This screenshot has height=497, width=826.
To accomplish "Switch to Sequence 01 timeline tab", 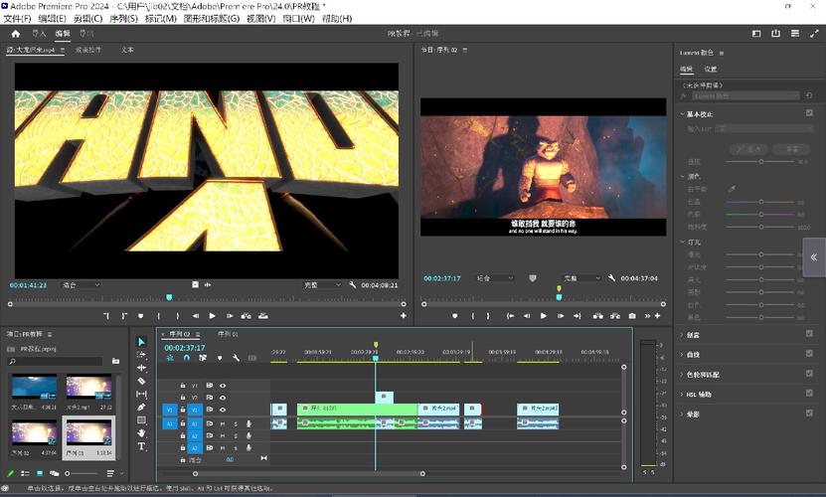I will click(228, 334).
